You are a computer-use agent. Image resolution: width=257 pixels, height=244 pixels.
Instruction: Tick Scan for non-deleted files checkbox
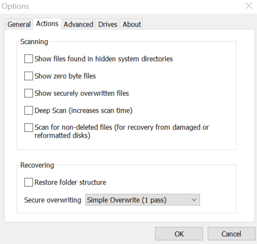click(28, 128)
